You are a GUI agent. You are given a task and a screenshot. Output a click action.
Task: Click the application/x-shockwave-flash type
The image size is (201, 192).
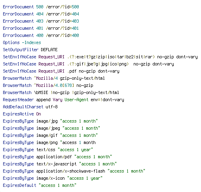[70, 171]
